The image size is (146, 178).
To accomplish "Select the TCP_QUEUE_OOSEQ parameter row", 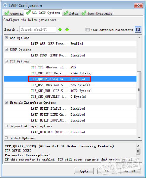I will point(70,79).
